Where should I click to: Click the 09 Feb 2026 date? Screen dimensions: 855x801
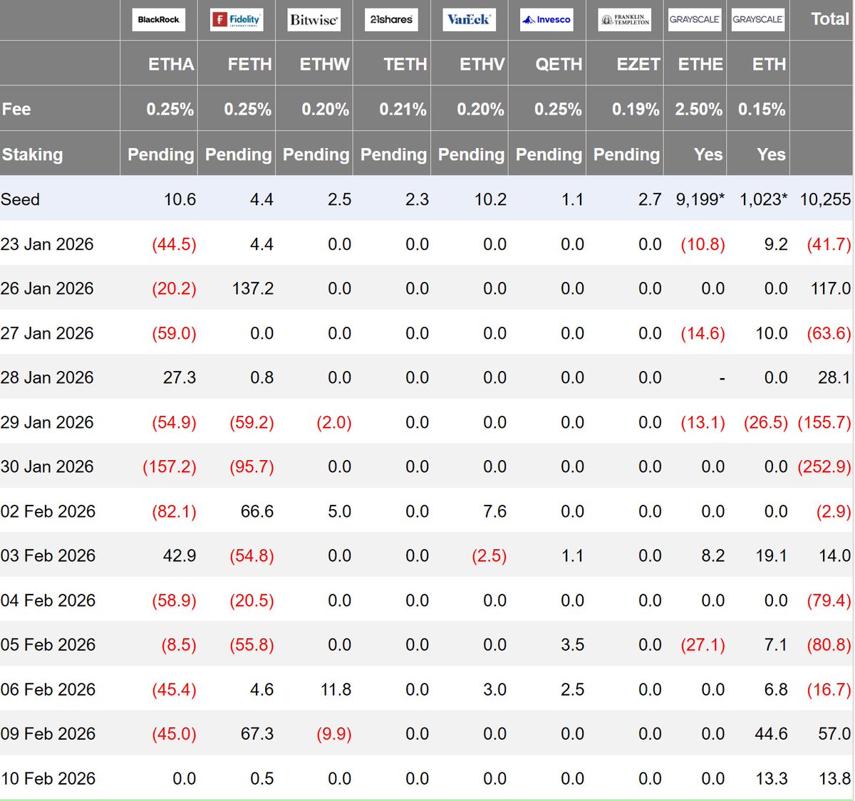click(48, 733)
